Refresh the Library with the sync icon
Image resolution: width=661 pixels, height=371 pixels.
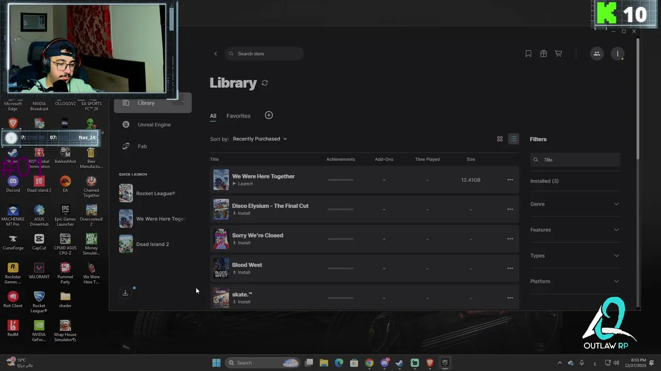tap(265, 83)
